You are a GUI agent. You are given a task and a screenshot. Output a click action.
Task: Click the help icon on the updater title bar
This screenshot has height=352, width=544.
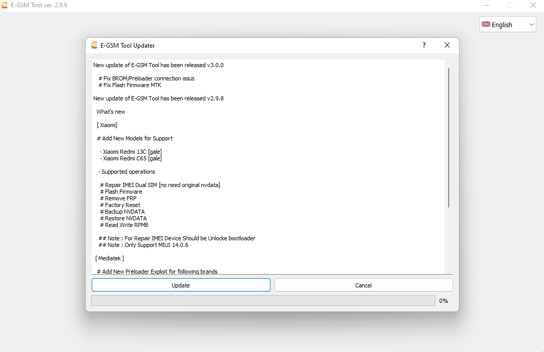tap(424, 45)
